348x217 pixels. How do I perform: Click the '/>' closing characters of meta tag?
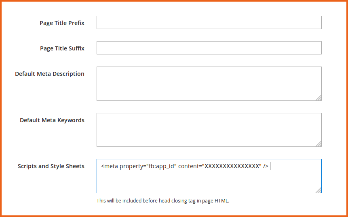click(266, 166)
